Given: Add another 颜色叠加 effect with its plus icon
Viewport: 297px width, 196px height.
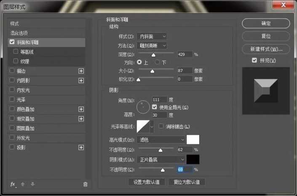Looking at the screenshot, I should pyautogui.click(x=81, y=109).
